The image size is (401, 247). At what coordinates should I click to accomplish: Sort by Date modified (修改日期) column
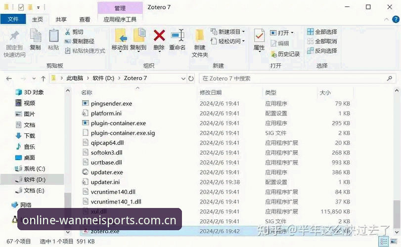211,92
